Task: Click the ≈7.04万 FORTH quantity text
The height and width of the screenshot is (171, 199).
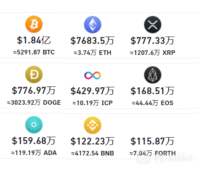Action: click(153, 153)
